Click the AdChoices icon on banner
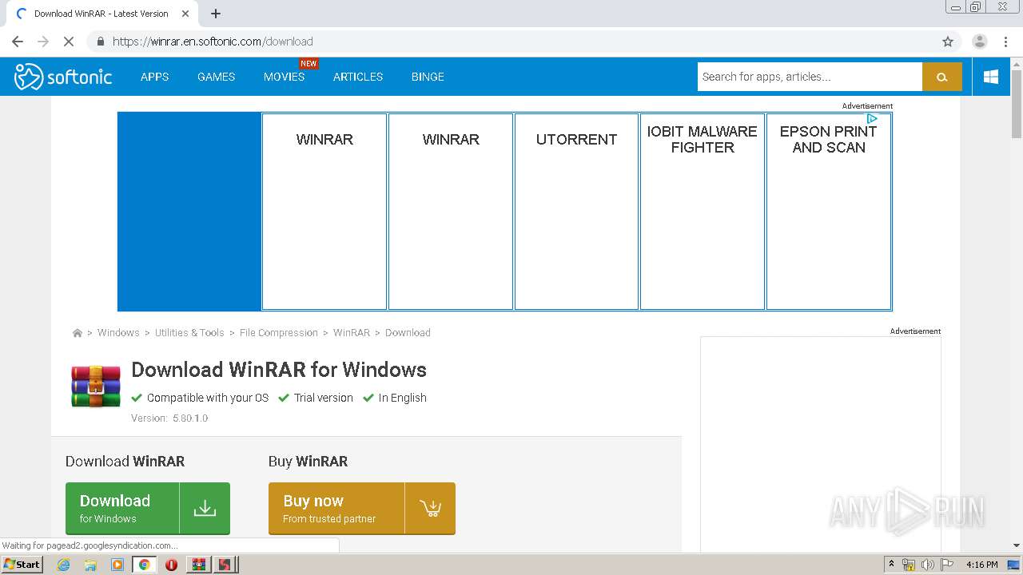Screen dimensions: 1023x575 point(872,118)
